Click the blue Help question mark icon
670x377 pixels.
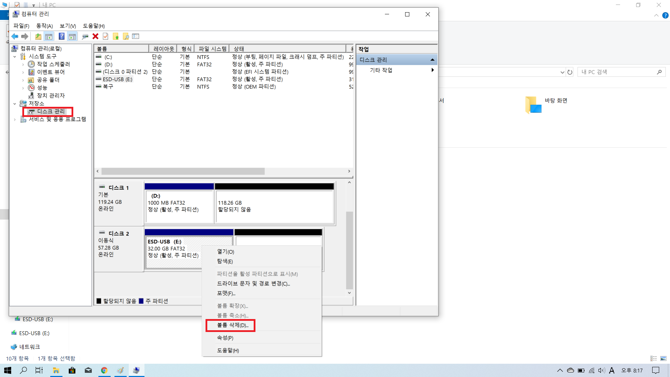(61, 36)
